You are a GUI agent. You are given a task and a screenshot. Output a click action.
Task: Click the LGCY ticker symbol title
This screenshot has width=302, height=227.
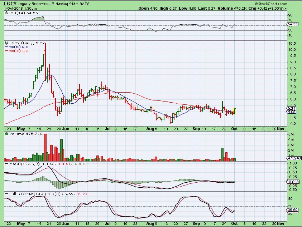coord(8,3)
